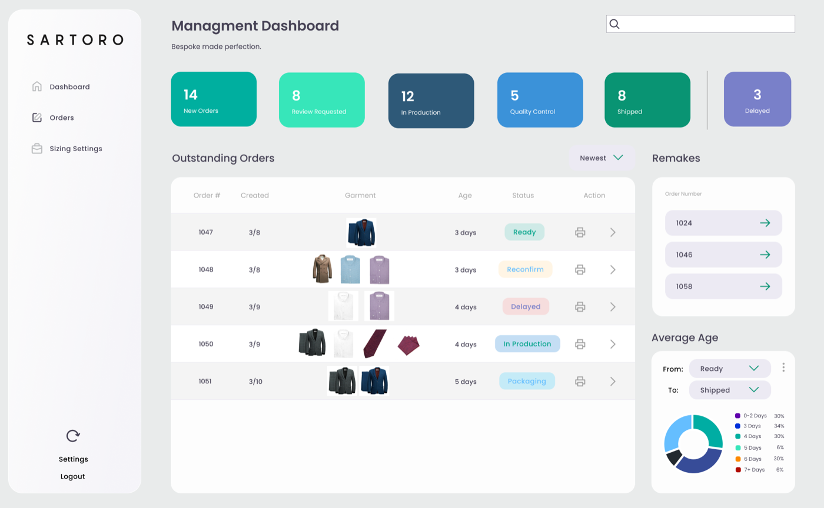Click the Order # column header
The height and width of the screenshot is (508, 824).
[x=207, y=195]
